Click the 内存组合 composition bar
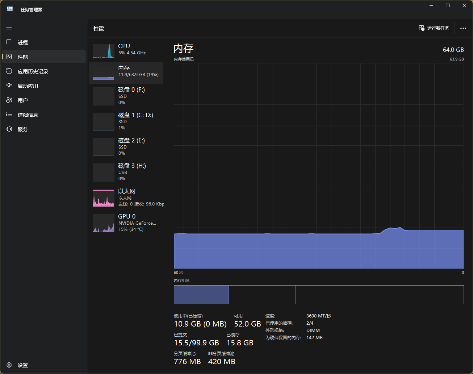The width and height of the screenshot is (473, 374). (x=319, y=294)
